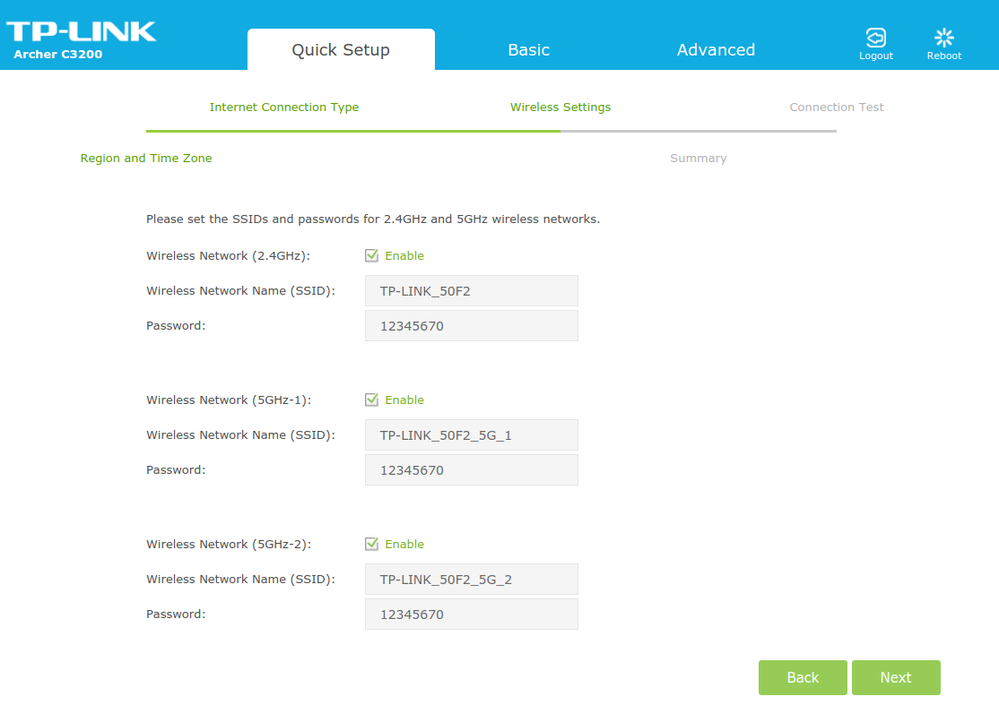Click the 5GHz-2 password input
Screen dimensions: 999x705
[x=471, y=615]
